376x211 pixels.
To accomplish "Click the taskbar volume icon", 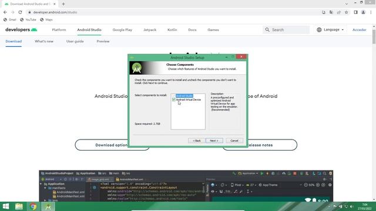I will pyautogui.click(x=351, y=206).
